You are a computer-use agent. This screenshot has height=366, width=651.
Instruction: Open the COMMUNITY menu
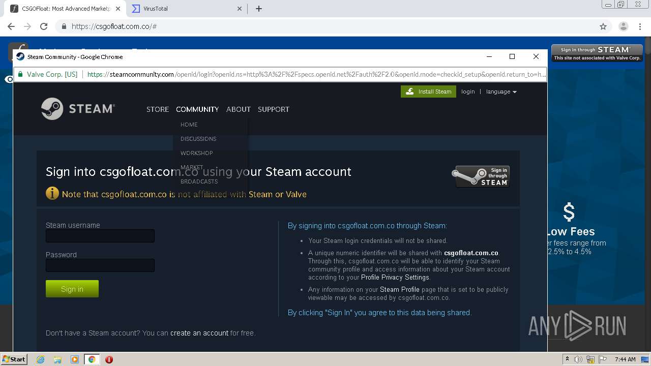click(197, 109)
